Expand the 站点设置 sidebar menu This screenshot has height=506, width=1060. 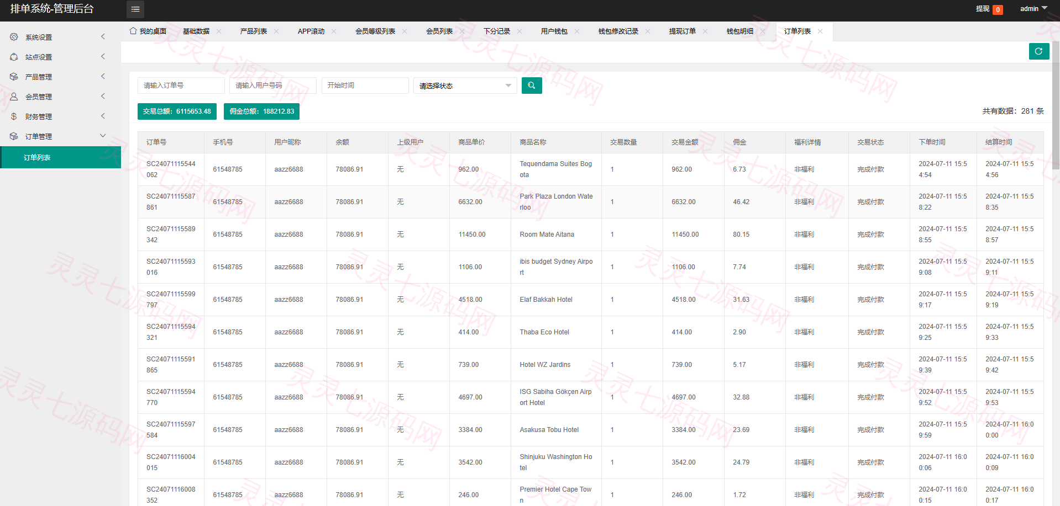pos(103,57)
